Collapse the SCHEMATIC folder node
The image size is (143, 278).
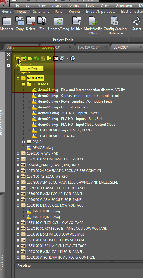point(23,84)
